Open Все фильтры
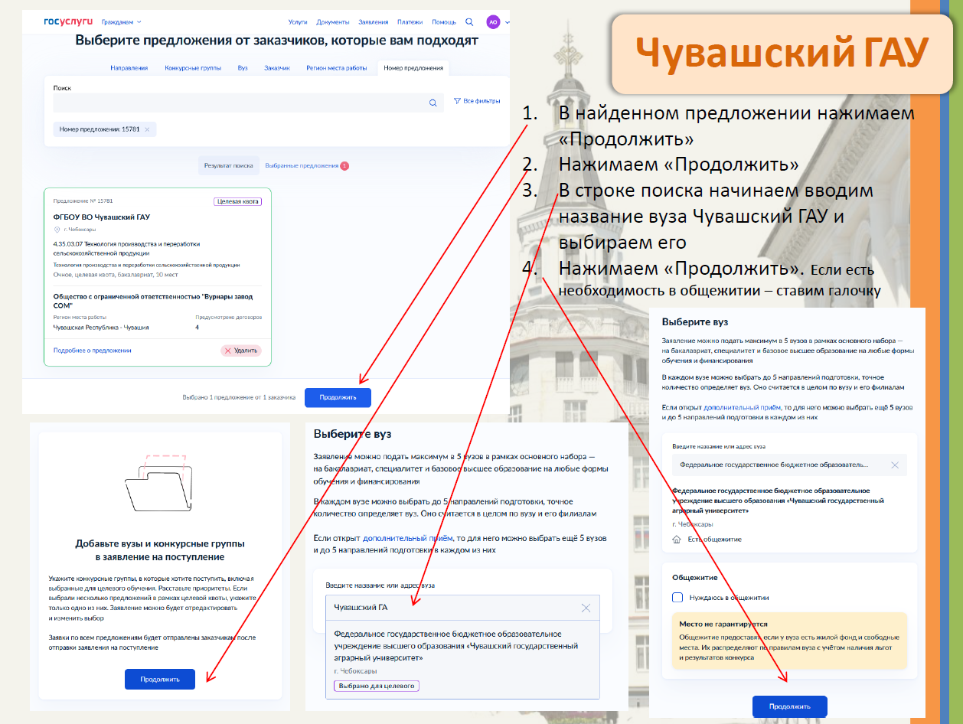Viewport: 963px width, 724px height. point(477,101)
